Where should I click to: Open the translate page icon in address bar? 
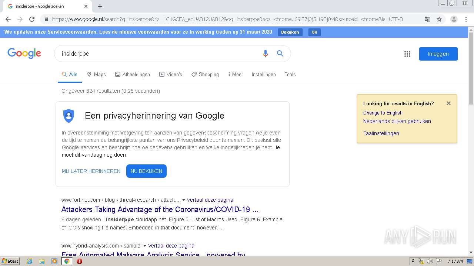coord(427,19)
